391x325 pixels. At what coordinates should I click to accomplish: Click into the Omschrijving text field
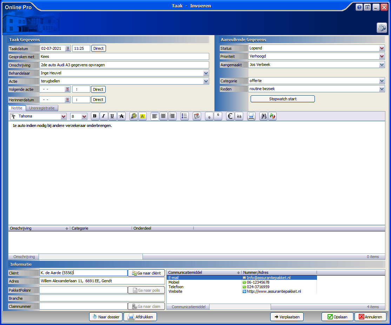pos(124,65)
